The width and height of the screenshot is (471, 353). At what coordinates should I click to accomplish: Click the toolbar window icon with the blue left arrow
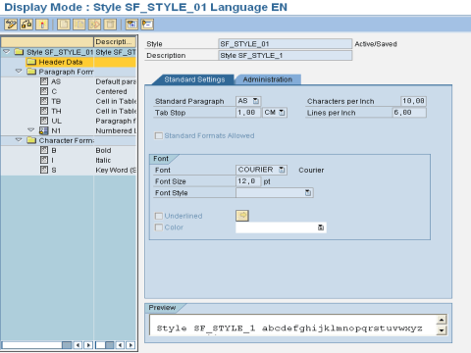pyautogui.click(x=131, y=25)
